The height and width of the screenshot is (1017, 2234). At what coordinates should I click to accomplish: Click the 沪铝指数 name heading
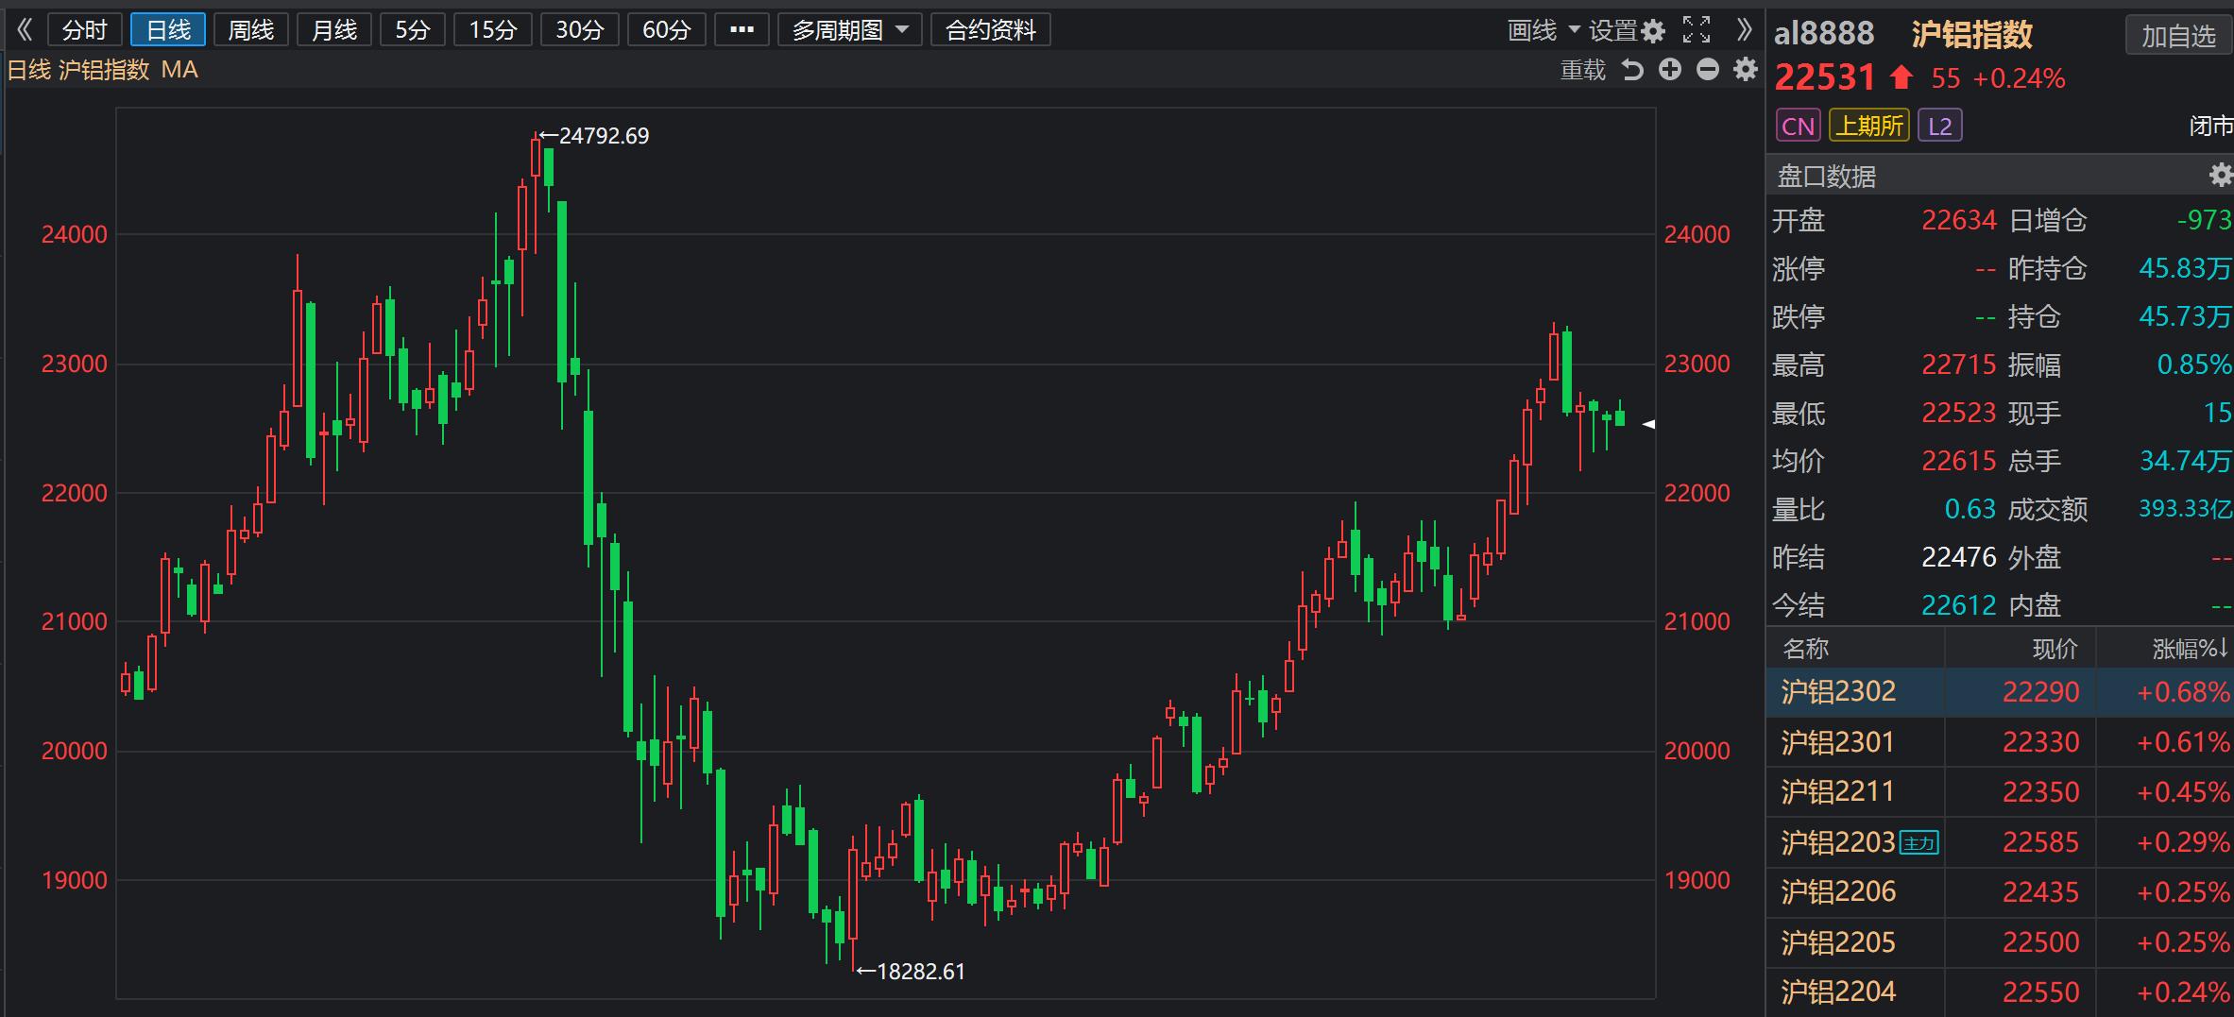click(1972, 34)
